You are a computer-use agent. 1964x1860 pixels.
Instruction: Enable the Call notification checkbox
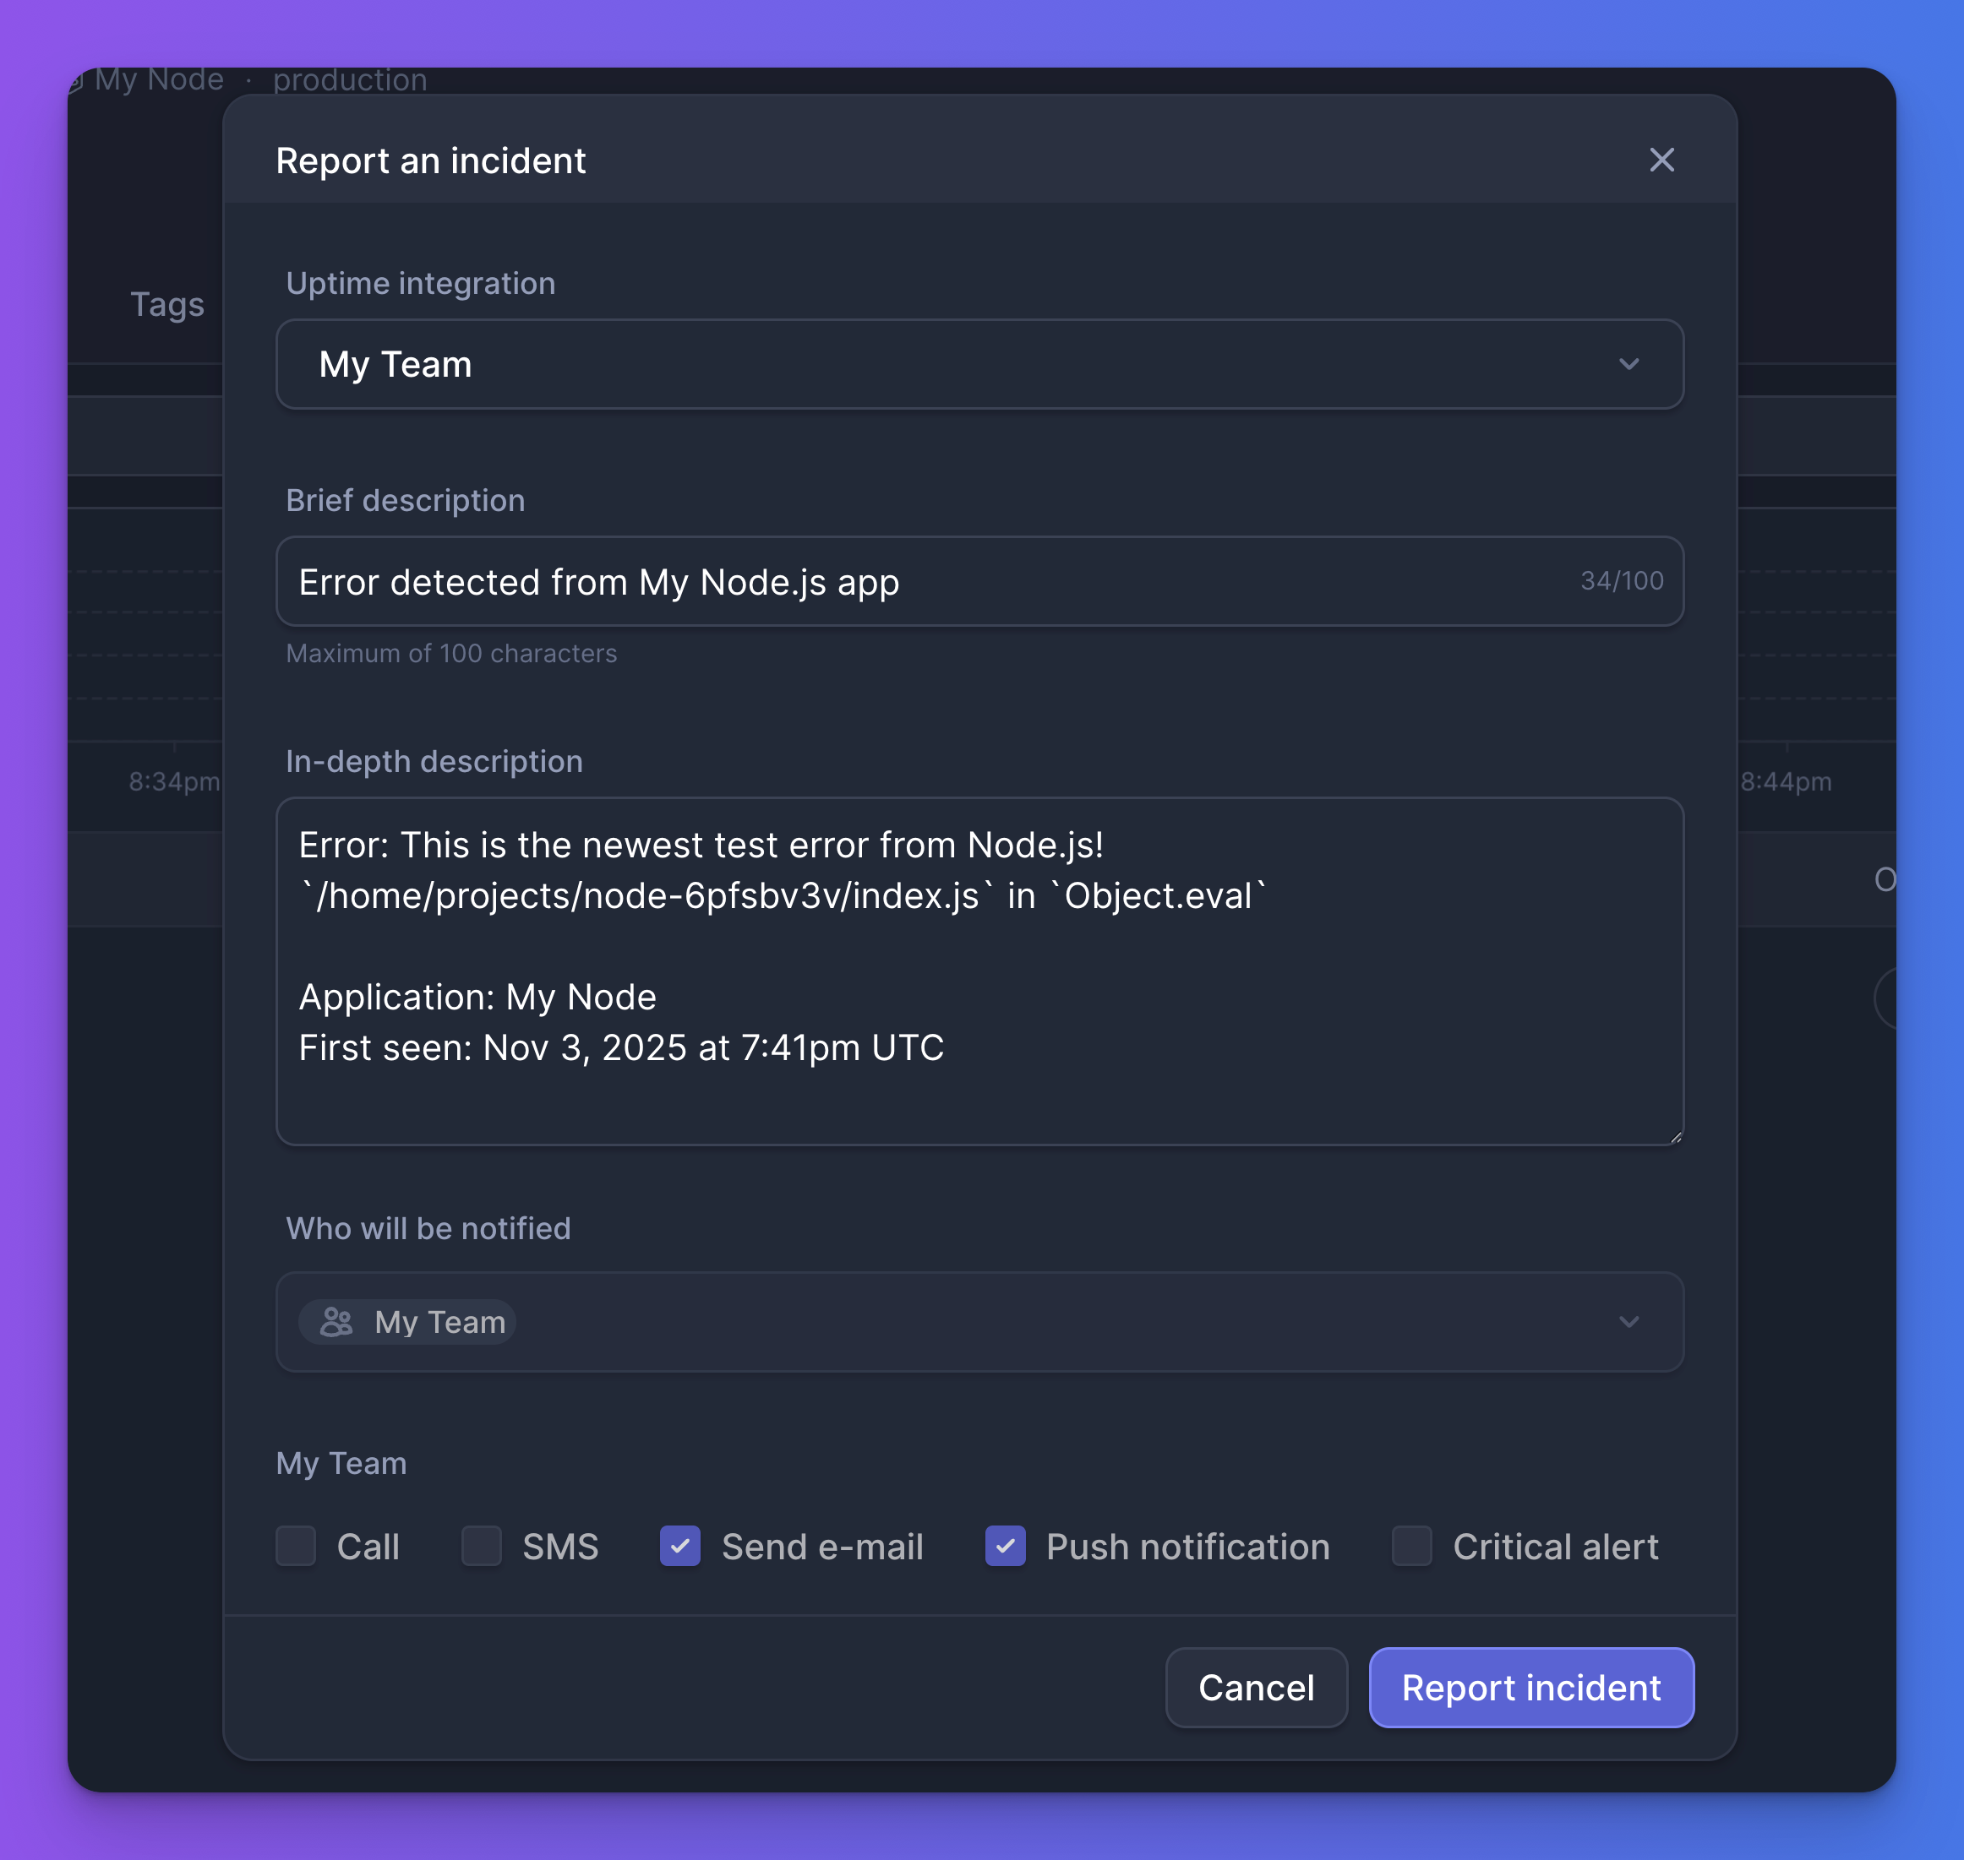[x=295, y=1547]
